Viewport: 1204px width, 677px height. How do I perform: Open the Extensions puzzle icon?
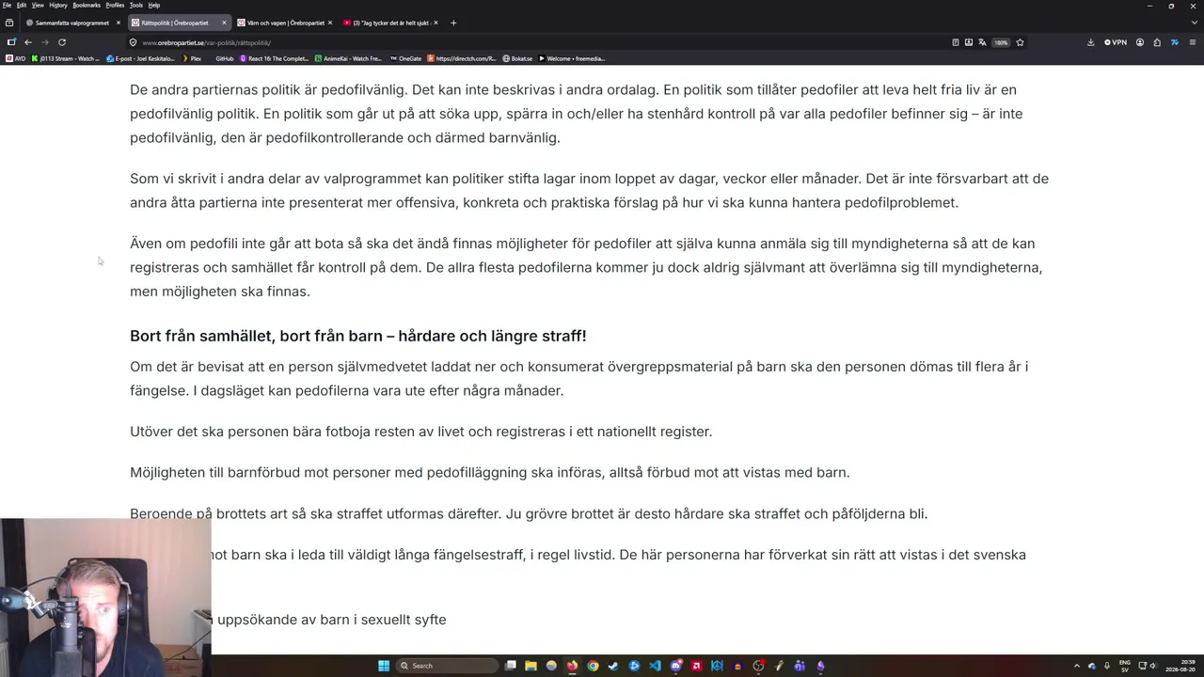(1157, 42)
